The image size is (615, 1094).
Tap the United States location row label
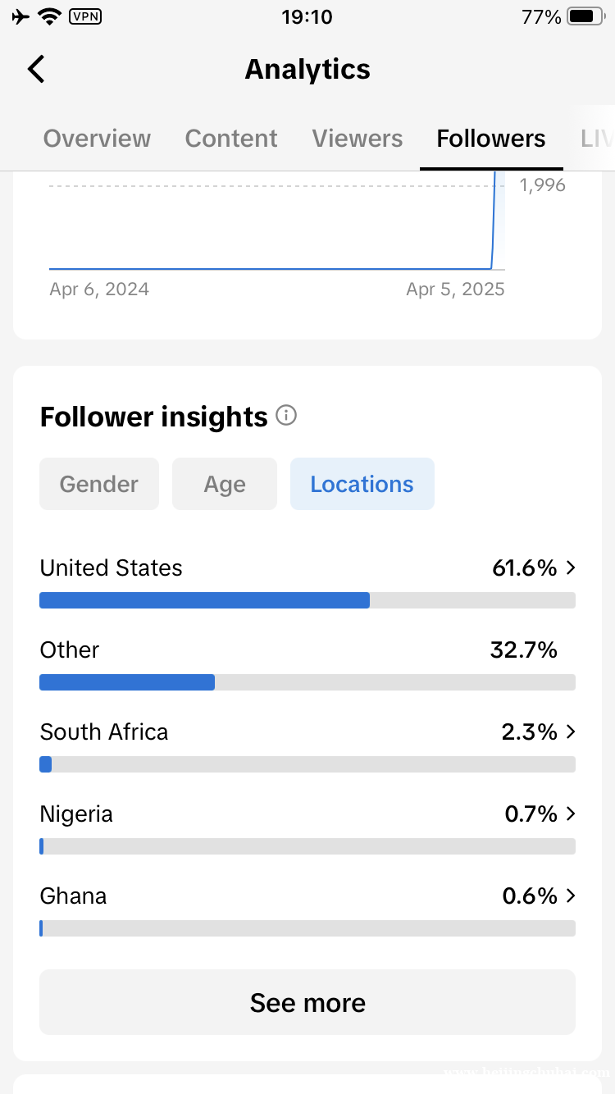point(112,568)
